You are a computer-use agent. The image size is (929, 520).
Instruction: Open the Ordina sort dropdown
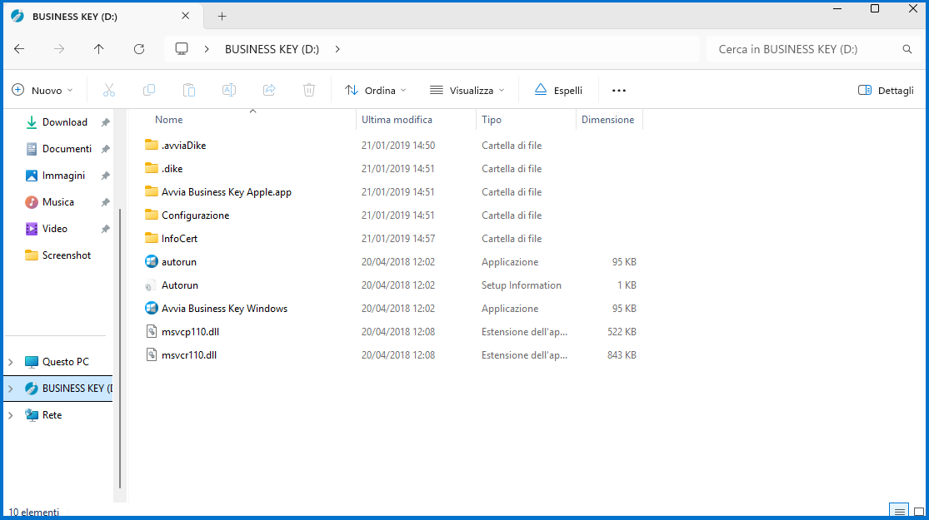[x=376, y=91]
